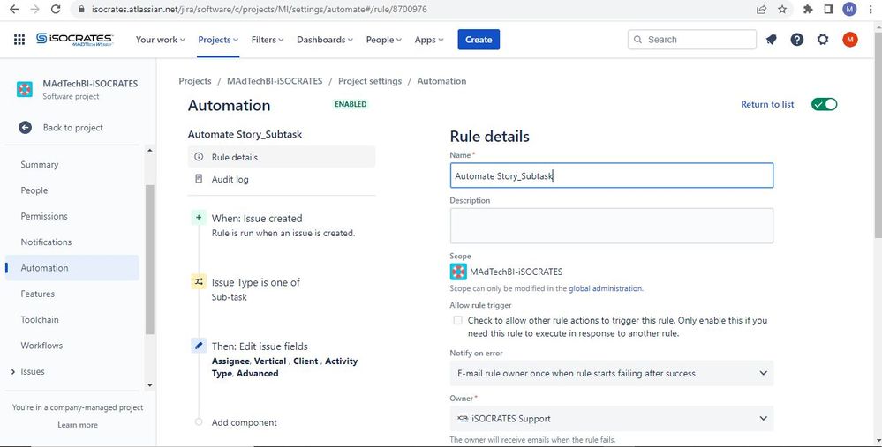882x447 pixels.
Task: Open Workflows in the settings sidebar
Action: pos(41,346)
